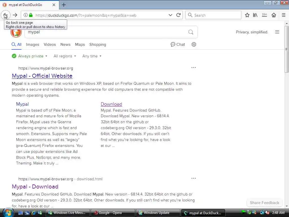Click the Forward navigation arrow
This screenshot has width=289, height=217.
[15, 15]
